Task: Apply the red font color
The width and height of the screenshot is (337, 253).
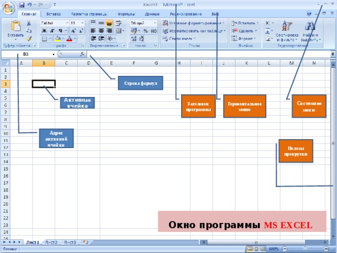Action: pos(69,38)
